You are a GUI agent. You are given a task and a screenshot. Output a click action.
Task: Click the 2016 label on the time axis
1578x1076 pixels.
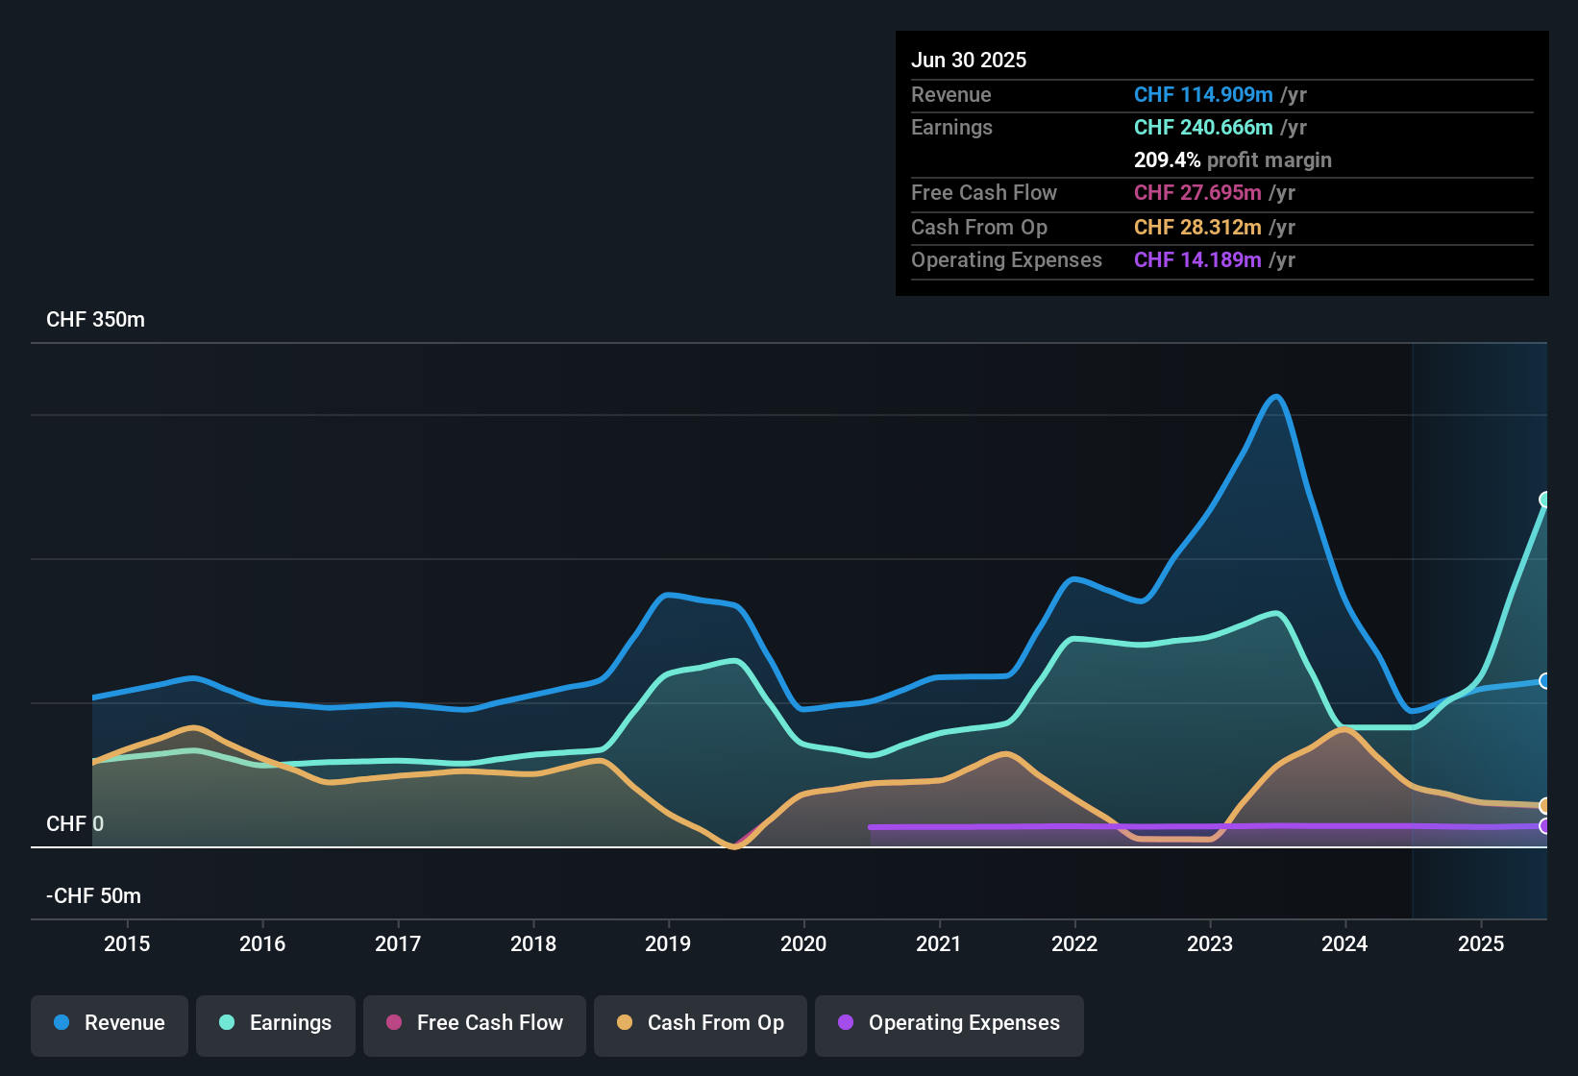pyautogui.click(x=262, y=943)
